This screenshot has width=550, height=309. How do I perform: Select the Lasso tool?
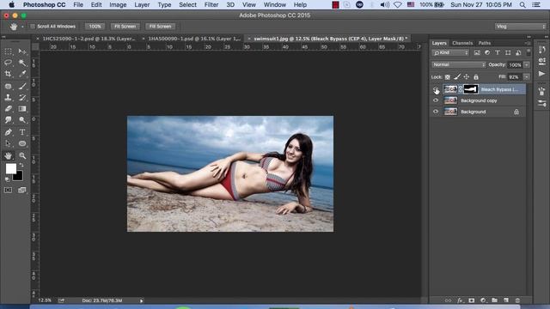coord(8,63)
